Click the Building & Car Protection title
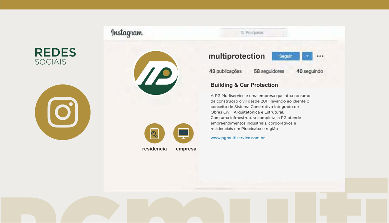 click(x=244, y=85)
